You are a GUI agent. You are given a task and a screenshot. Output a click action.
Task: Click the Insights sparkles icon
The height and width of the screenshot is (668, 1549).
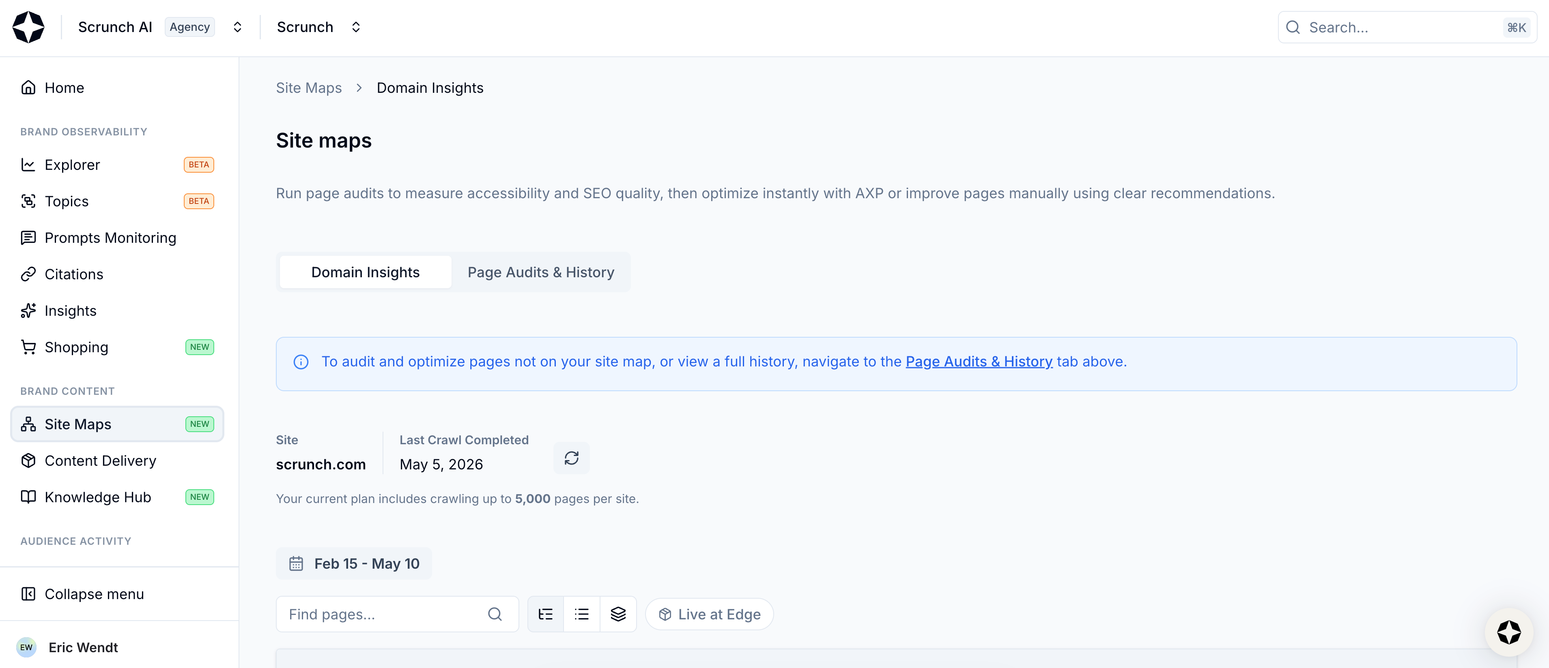click(28, 310)
